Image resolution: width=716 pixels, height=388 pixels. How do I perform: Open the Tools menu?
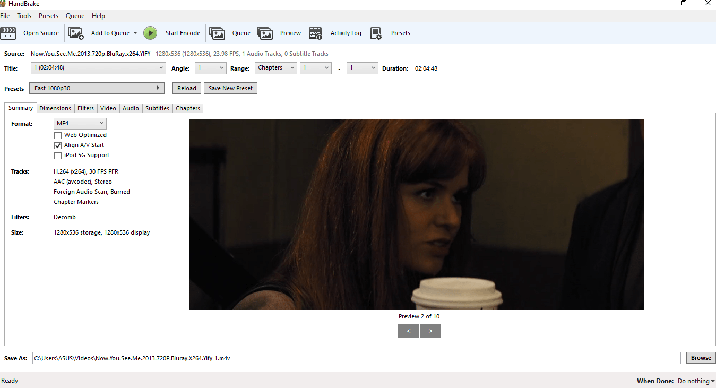pos(24,15)
